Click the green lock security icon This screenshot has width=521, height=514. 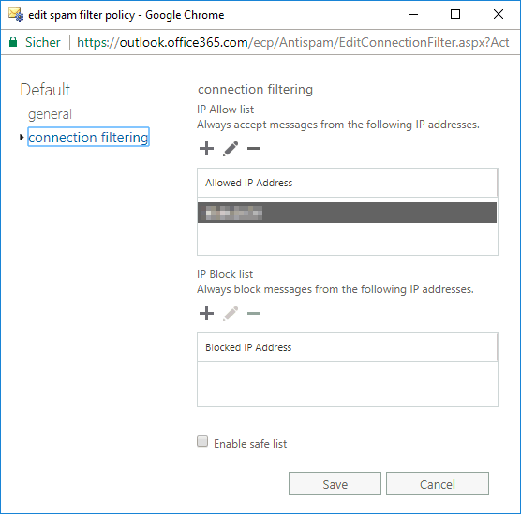click(x=13, y=42)
